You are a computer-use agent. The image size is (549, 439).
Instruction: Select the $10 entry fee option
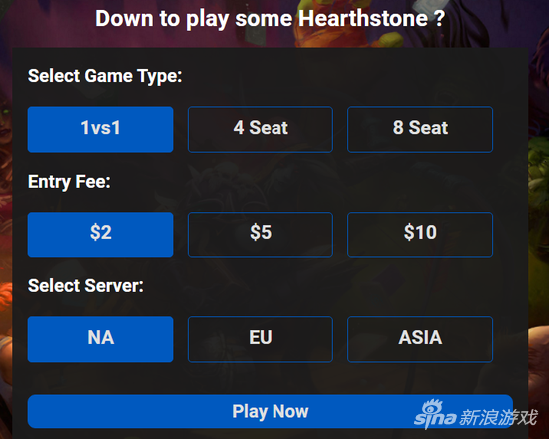click(420, 234)
